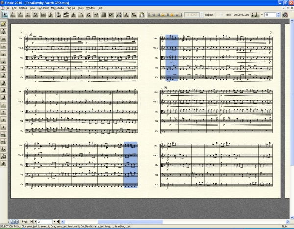Switch to layer 1 button

9,222
